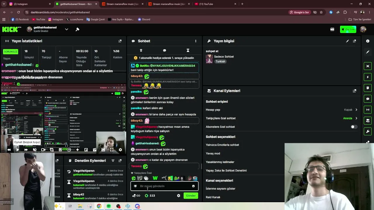Image resolution: width=374 pixels, height=210 pixels.
Task: Open the user avatar menu
Action: pos(363,29)
